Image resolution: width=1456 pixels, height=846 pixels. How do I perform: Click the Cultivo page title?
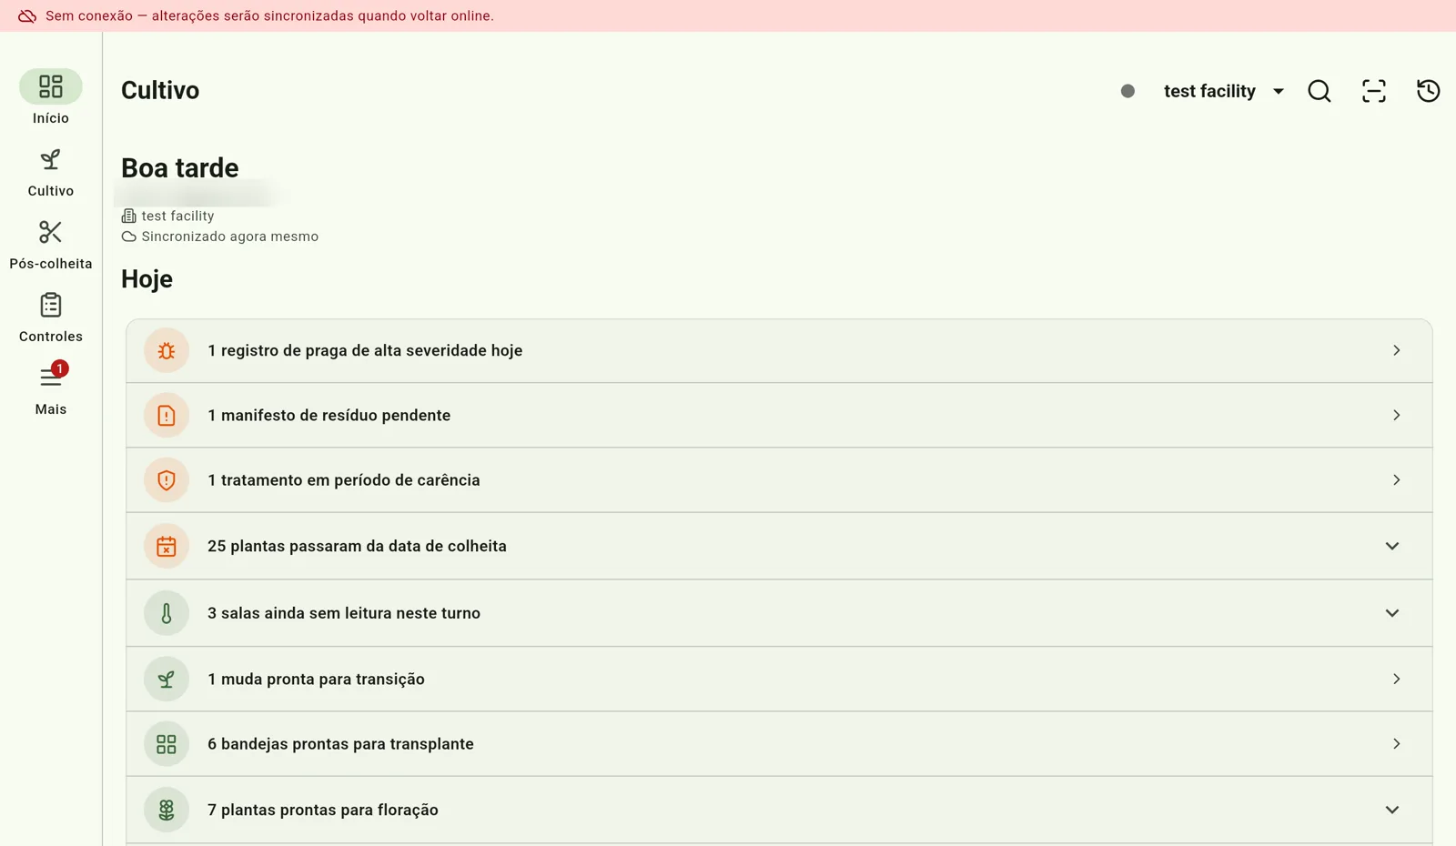click(160, 91)
